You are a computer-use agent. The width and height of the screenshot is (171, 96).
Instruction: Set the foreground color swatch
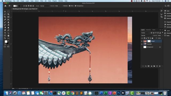(6, 42)
